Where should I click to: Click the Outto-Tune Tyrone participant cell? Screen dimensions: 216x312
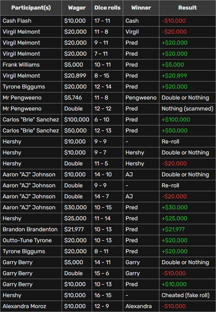(27, 240)
